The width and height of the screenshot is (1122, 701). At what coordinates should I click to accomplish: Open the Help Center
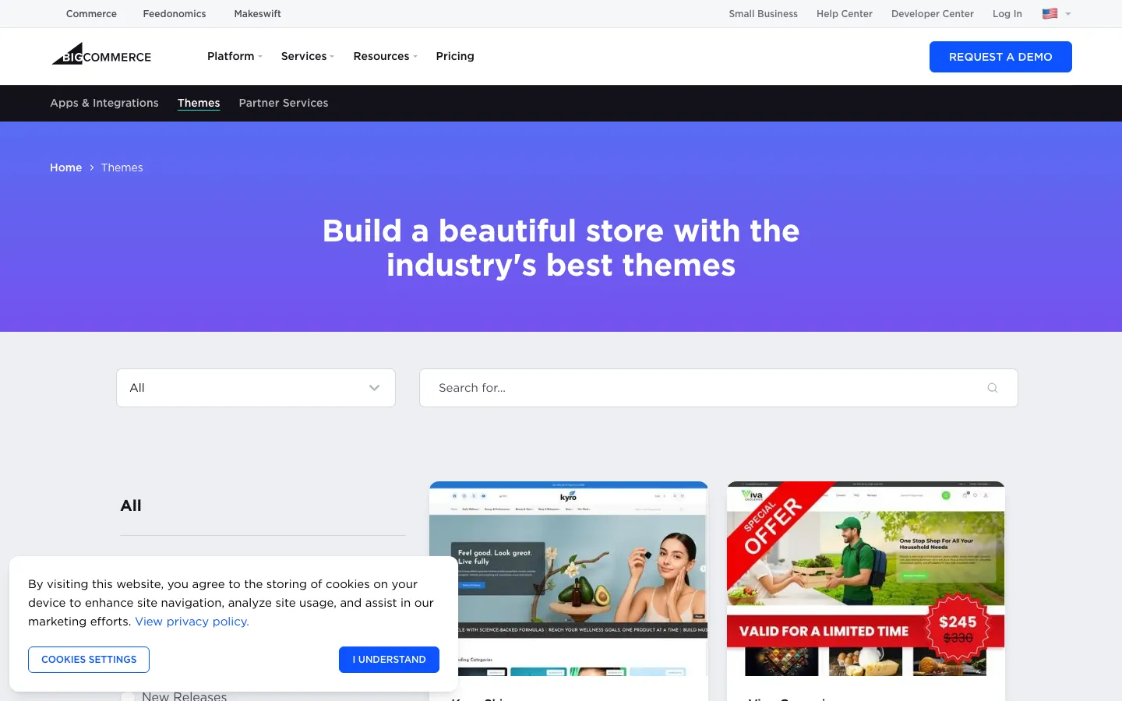click(x=845, y=13)
